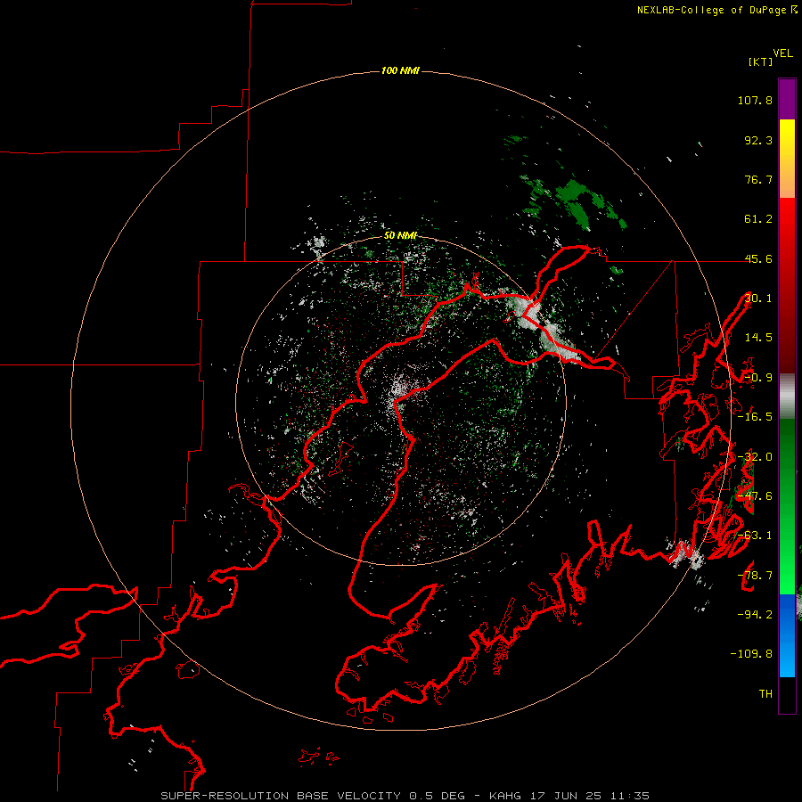Click the gray zero-velocity band on color bar
This screenshot has height=802, width=802.
point(787,396)
